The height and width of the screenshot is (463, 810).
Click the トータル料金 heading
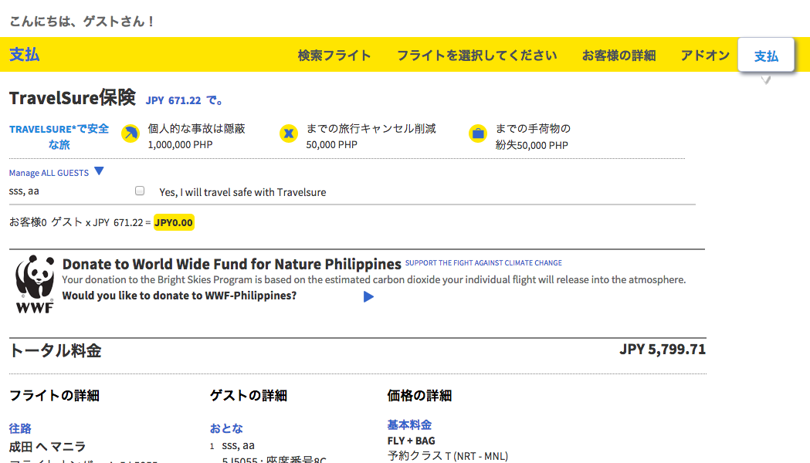pyautogui.click(x=56, y=351)
